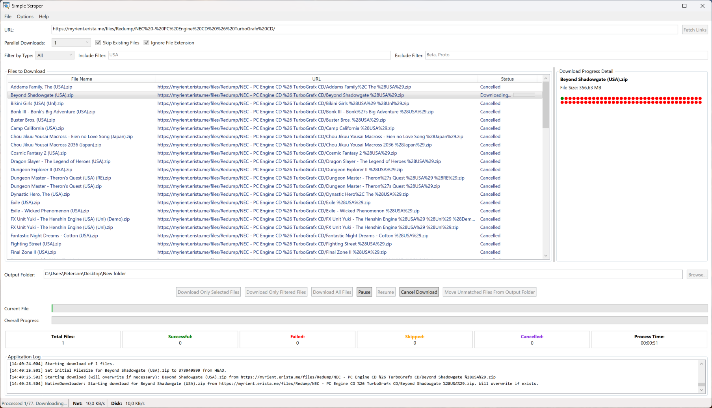
Task: Click Download All Files button
Action: (x=332, y=292)
